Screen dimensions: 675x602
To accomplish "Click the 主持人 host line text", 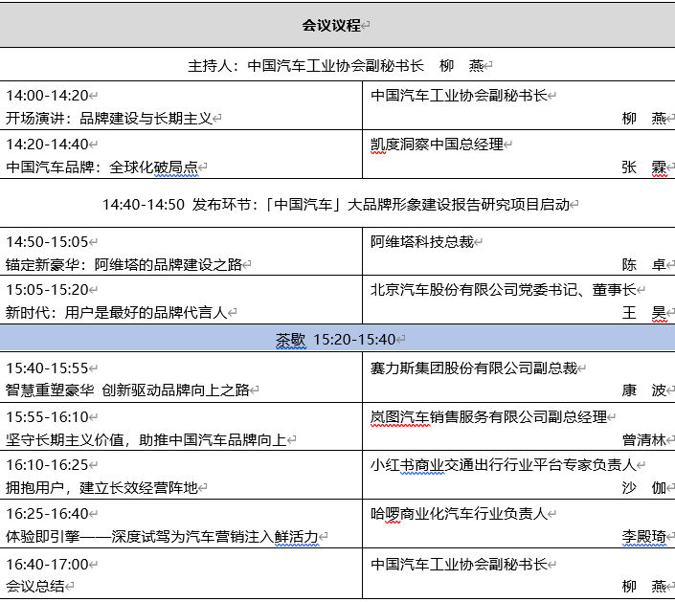I will [x=337, y=66].
